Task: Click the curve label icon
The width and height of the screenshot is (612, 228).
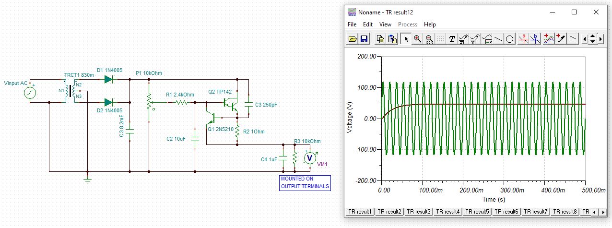Action: (x=463, y=39)
